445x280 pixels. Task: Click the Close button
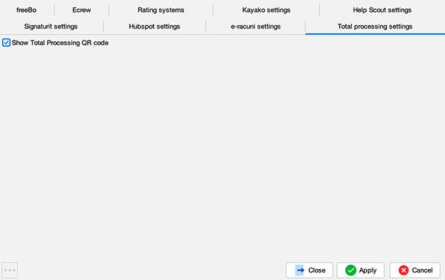[x=309, y=270]
